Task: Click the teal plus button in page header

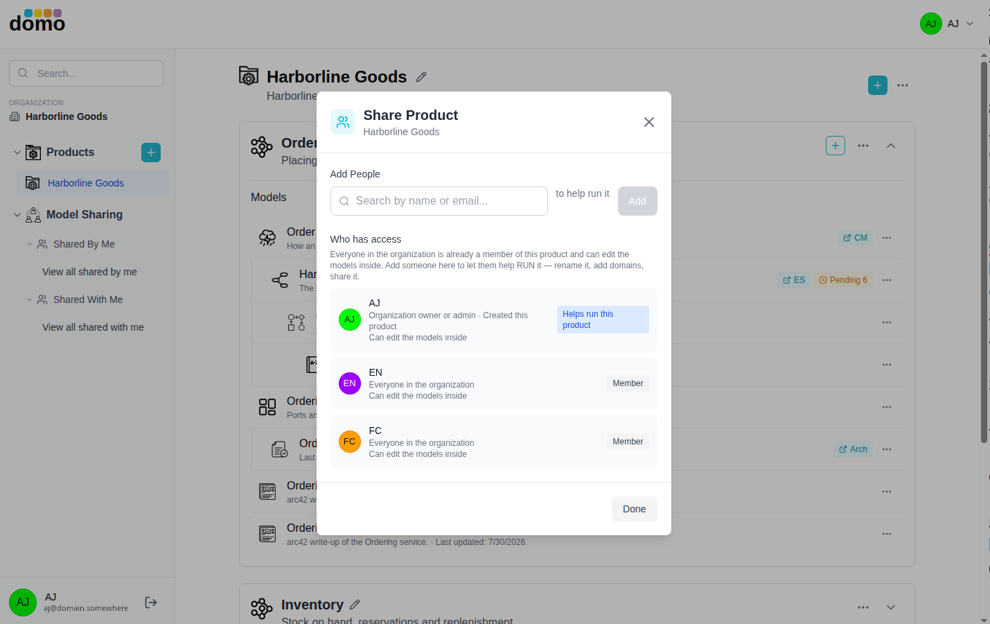Action: coord(878,85)
